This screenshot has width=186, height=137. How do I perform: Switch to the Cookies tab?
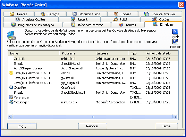coord(123,14)
